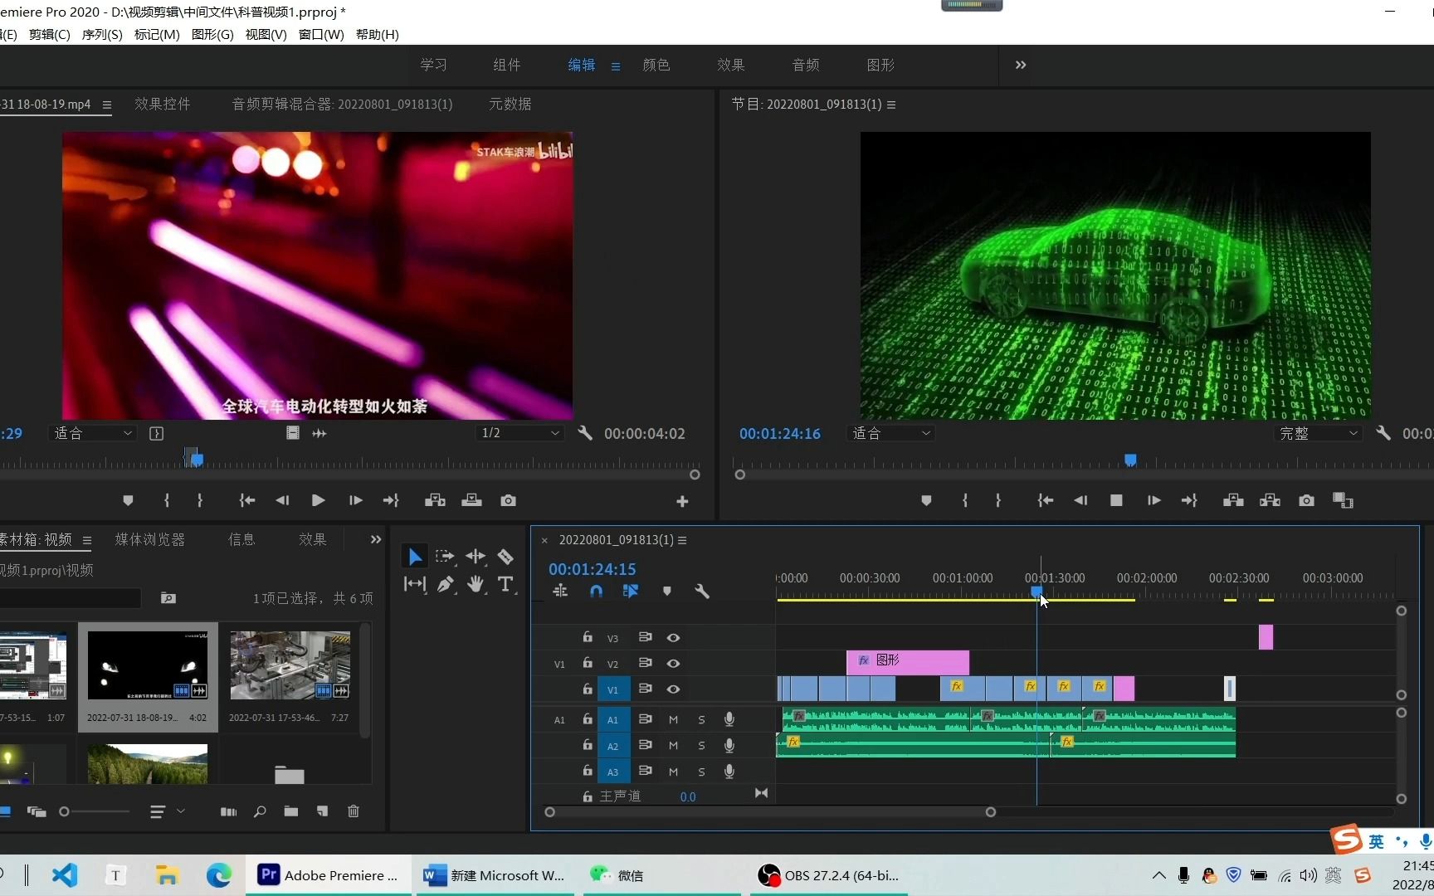Screen dimensions: 1434x896
Task: Stop playback in Program monitor
Action: [x=1116, y=500]
